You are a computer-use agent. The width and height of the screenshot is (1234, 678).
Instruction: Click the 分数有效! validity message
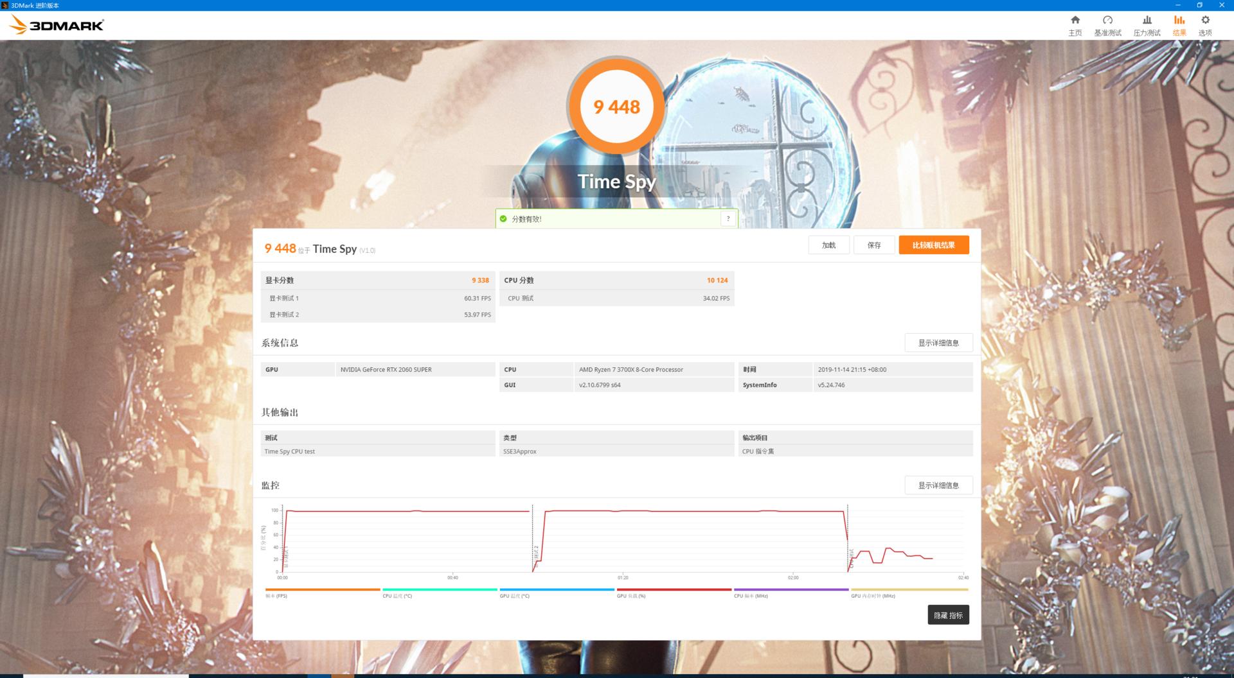pyautogui.click(x=526, y=220)
